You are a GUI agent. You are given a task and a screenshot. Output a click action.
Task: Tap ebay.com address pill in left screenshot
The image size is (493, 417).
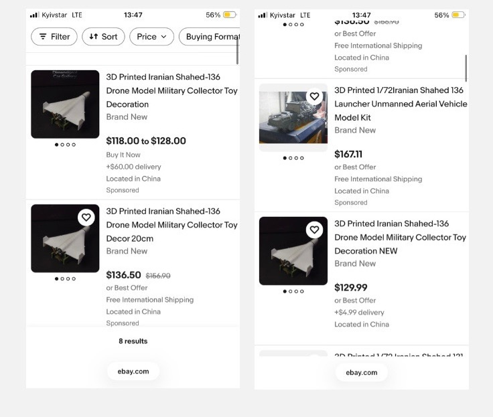(x=133, y=371)
